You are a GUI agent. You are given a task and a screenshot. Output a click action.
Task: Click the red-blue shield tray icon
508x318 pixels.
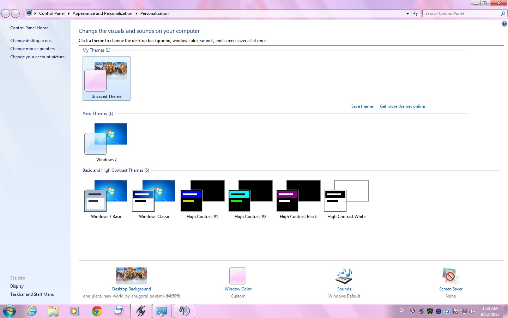tap(413, 311)
